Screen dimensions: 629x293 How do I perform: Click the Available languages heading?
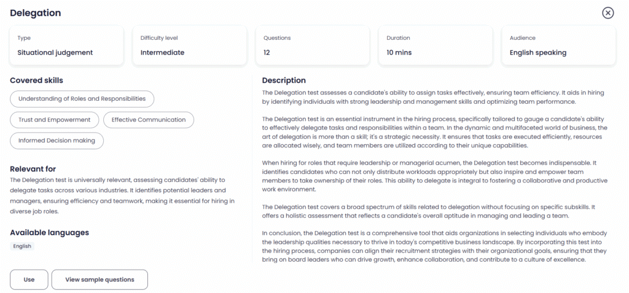pyautogui.click(x=49, y=232)
